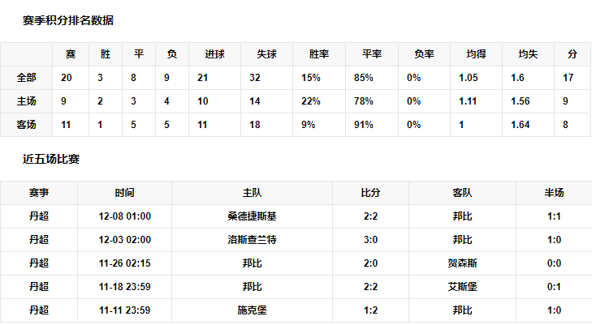
Task: Open the 艾斯堡 away team entry
Action: 462,287
